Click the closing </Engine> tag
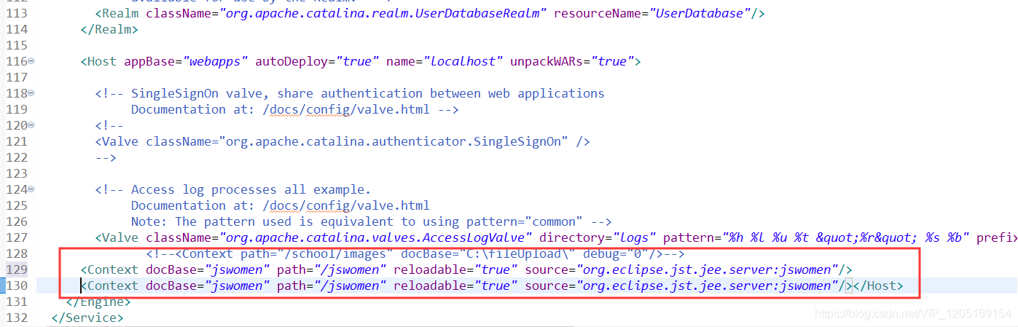The width and height of the screenshot is (1018, 327). 98,302
